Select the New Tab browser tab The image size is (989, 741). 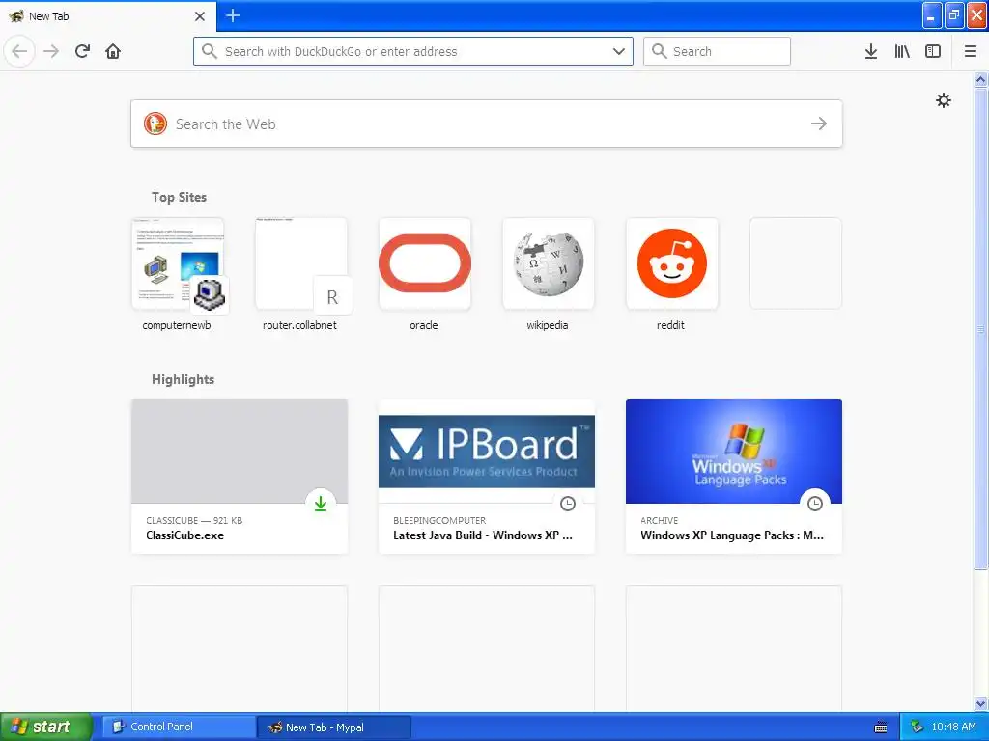click(108, 16)
